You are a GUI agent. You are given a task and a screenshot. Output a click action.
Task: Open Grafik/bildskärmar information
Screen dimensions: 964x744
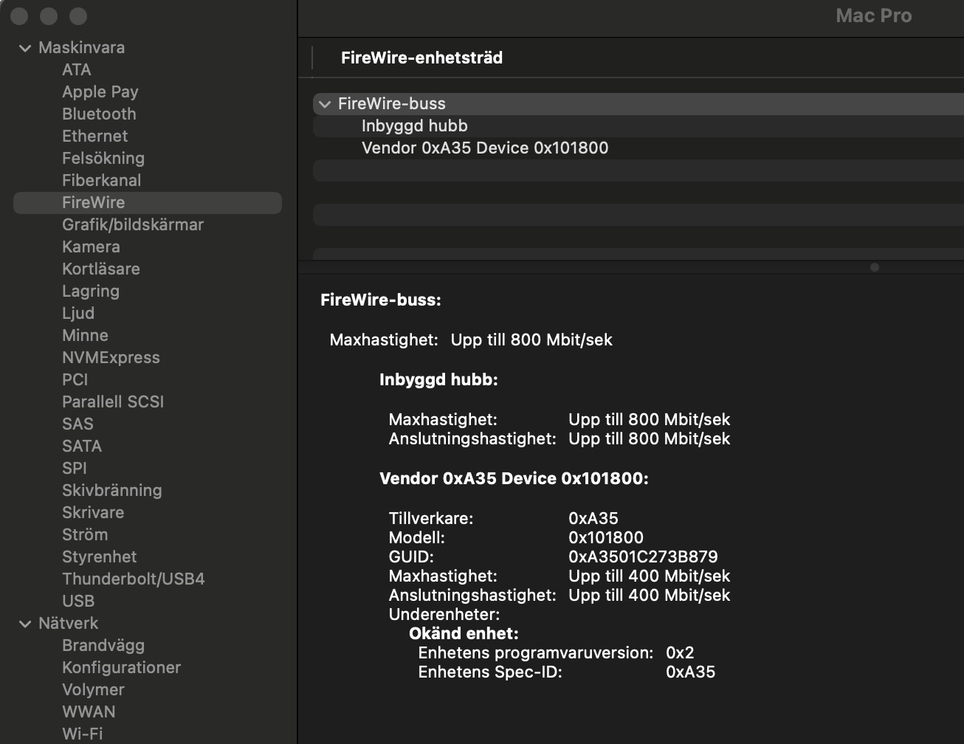click(133, 224)
